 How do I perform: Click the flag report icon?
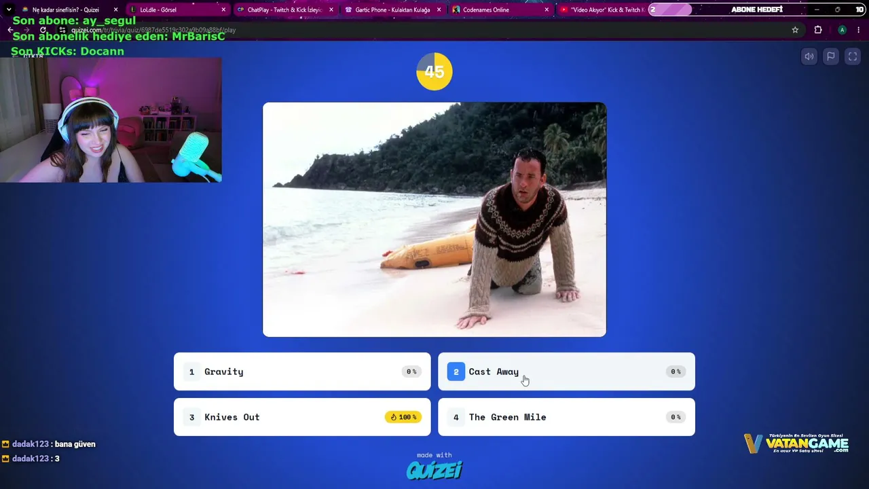pyautogui.click(x=831, y=57)
